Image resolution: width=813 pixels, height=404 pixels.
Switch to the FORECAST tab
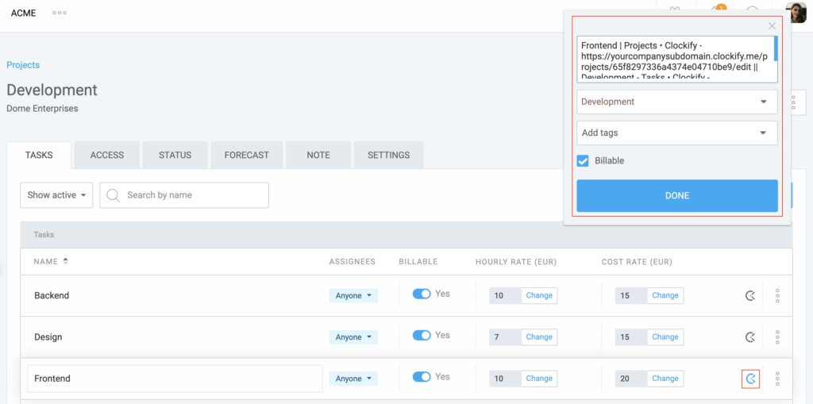coord(246,156)
